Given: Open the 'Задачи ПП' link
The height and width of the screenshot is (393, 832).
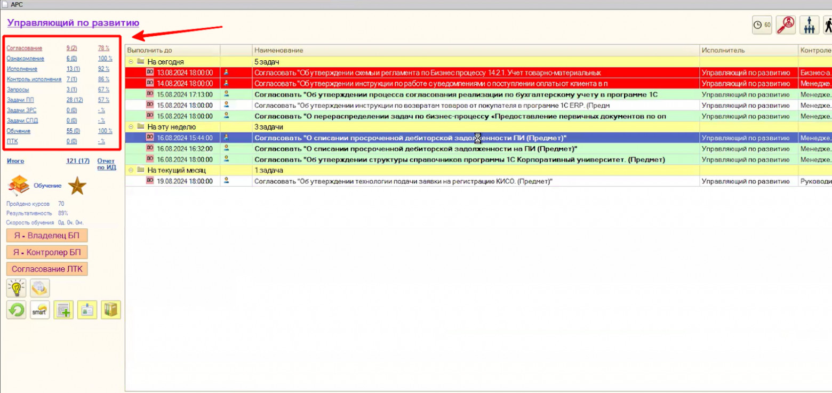Looking at the screenshot, I should click(x=20, y=100).
